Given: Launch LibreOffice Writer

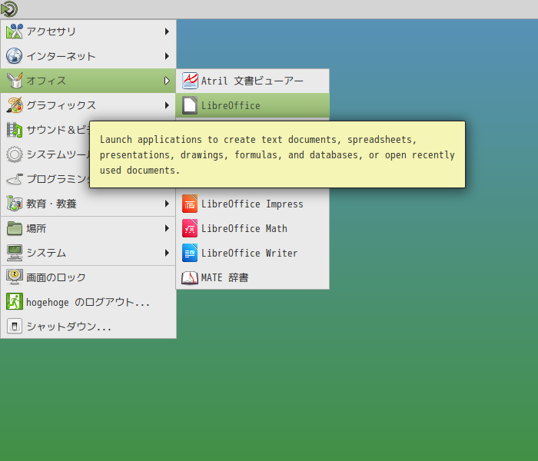Looking at the screenshot, I should click(253, 253).
